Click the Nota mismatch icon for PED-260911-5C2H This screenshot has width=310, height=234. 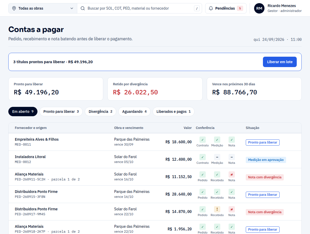[232, 174]
